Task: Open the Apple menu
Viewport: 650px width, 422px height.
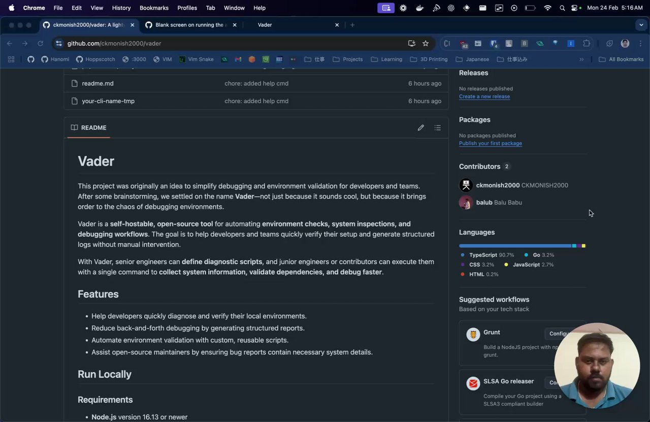Action: pyautogui.click(x=11, y=8)
